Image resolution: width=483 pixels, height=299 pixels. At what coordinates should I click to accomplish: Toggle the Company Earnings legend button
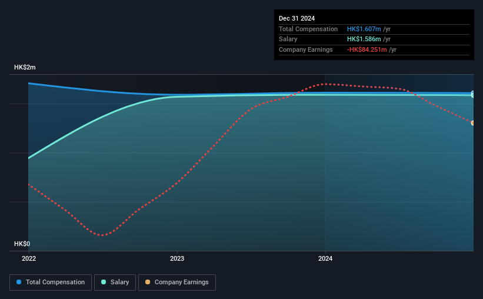177,283
